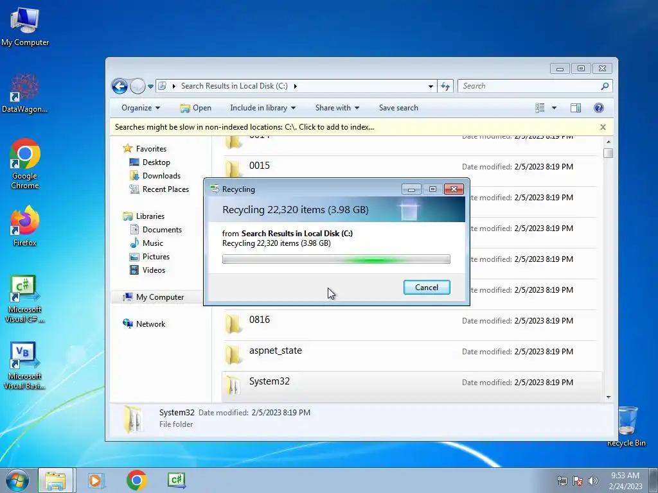The height and width of the screenshot is (493, 658).
Task: Select the System32 folder row
Action: tap(411, 386)
